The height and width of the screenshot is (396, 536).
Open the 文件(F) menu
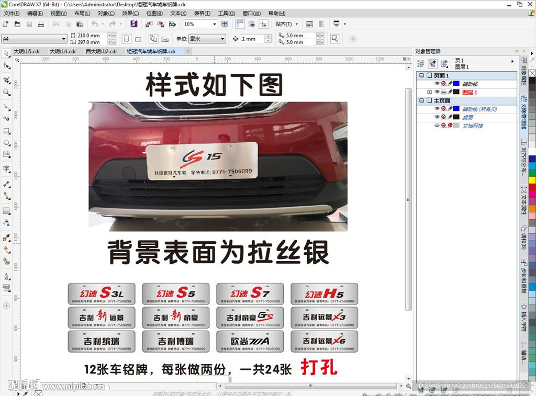(x=12, y=13)
